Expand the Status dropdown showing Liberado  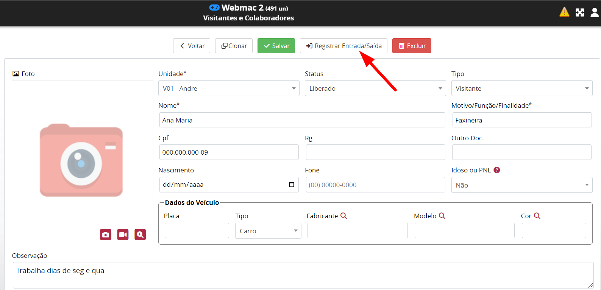(x=375, y=88)
